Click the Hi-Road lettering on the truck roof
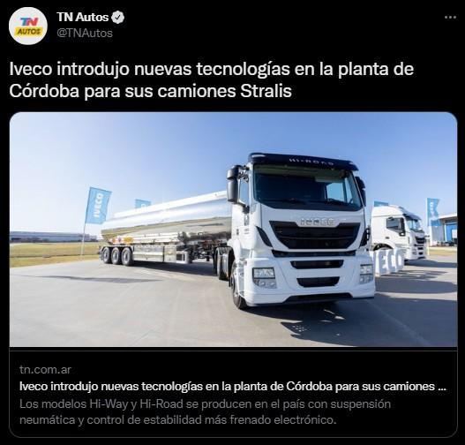This screenshot has width=465, height=445. 311,162
